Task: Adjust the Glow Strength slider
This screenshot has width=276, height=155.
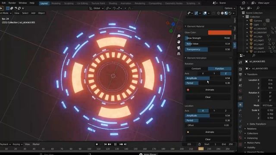Action: coord(208,38)
